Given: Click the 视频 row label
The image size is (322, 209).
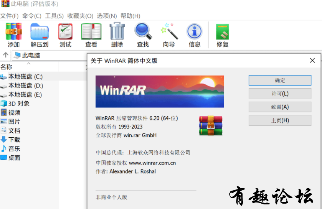Looking at the screenshot, I should pyautogui.click(x=14, y=113).
